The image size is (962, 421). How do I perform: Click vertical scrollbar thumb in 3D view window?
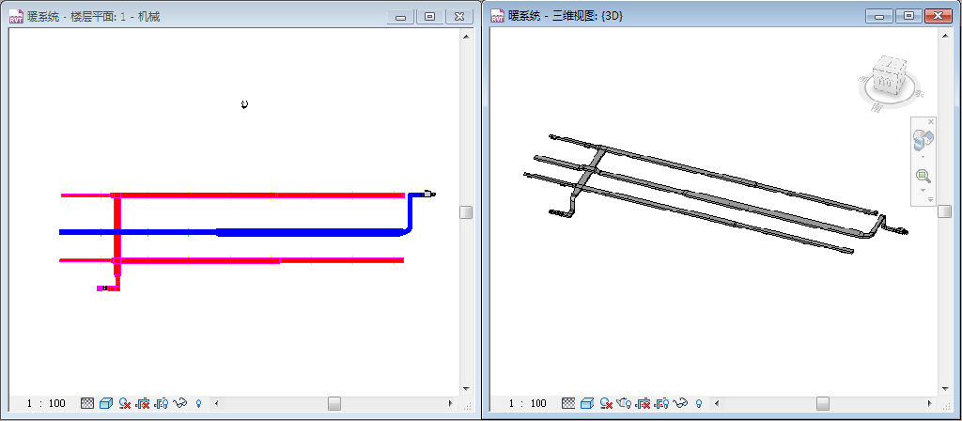coord(945,211)
